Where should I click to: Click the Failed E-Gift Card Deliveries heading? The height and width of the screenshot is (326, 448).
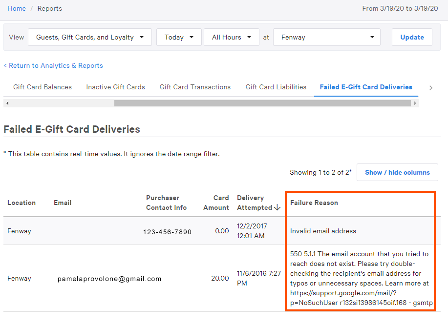[x=72, y=129]
